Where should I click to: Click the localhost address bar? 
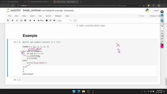(x=73, y=5)
